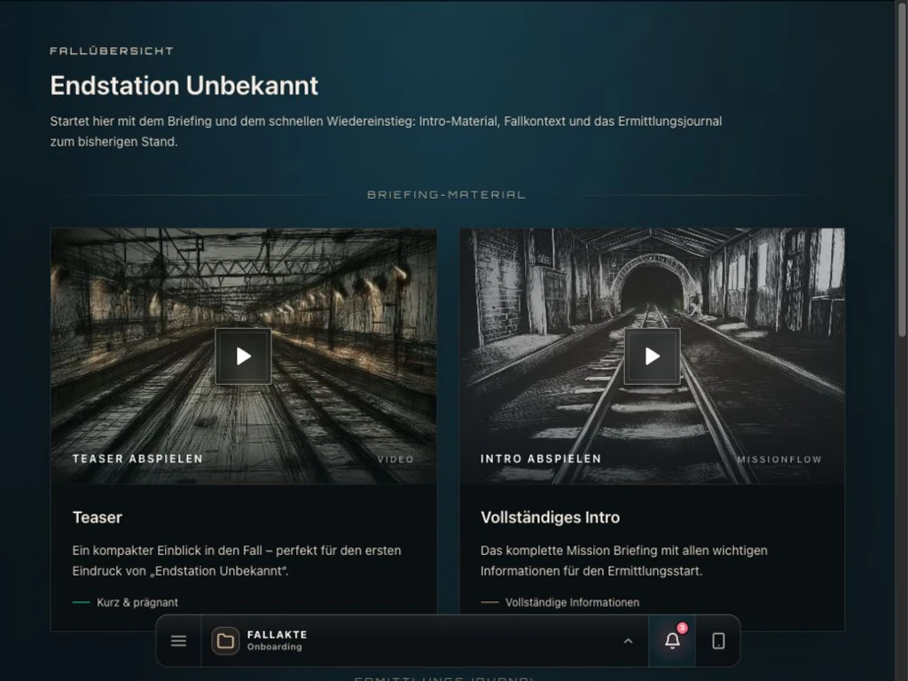Click the Intro tunnel tracks thumbnail
Image resolution: width=908 pixels, height=681 pixels.
pos(652,356)
